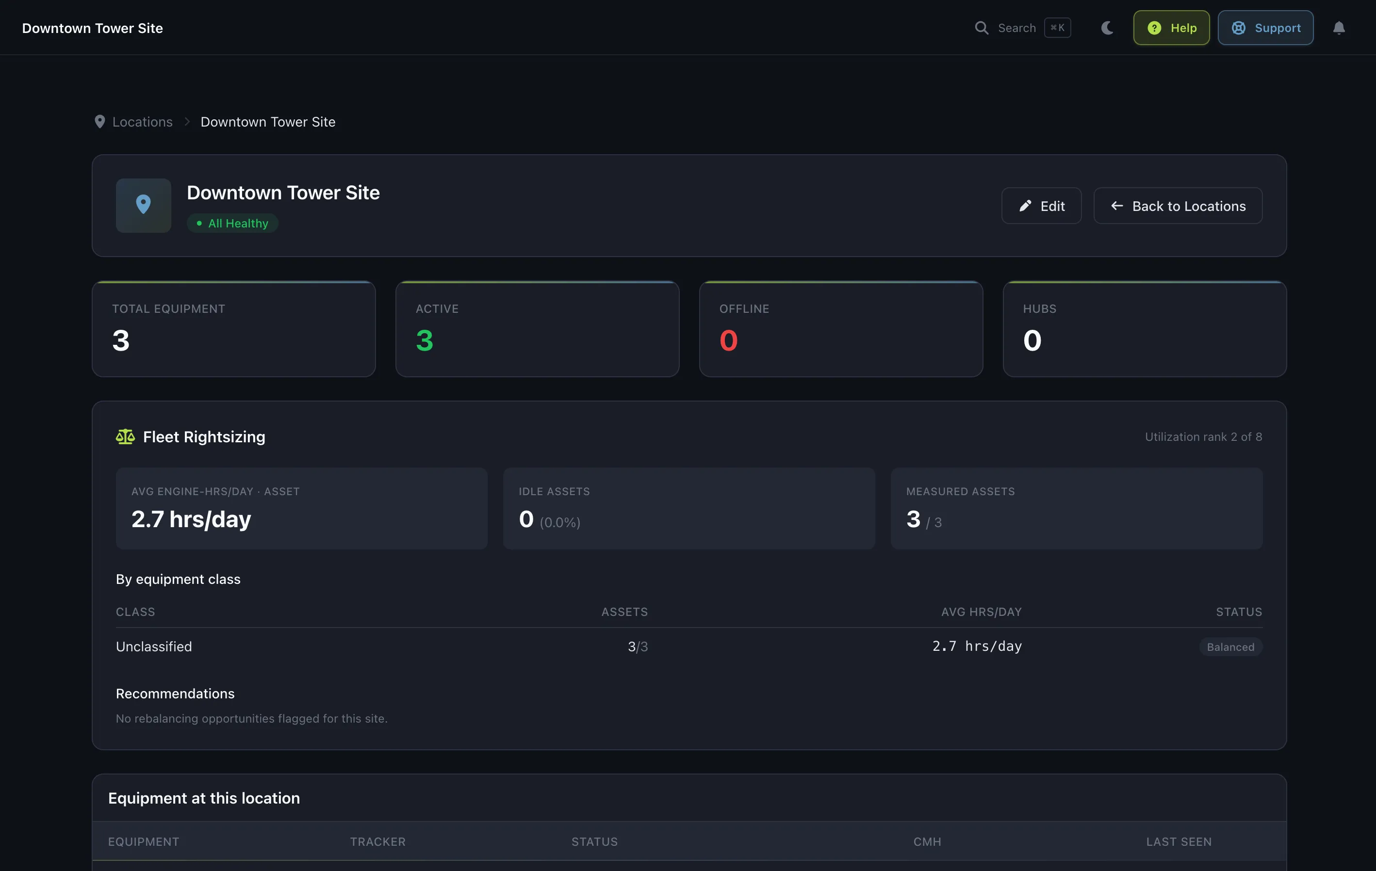
Task: Click Downtown Tower Site breadcrumb text
Action: [268, 122]
